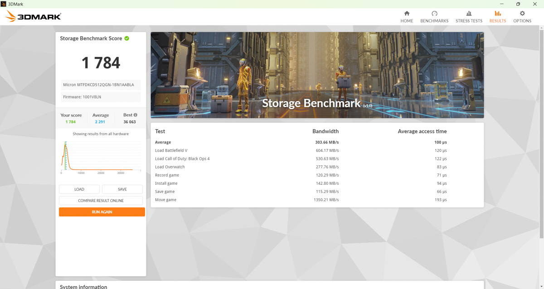Open COMPARE RESULT ONLINE
544x289 pixels.
(101, 200)
